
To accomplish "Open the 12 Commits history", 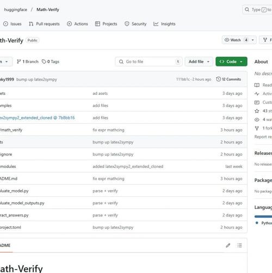I will click(x=228, y=80).
